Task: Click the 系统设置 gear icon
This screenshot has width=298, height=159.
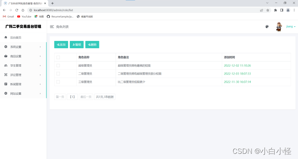Action: 6,47
